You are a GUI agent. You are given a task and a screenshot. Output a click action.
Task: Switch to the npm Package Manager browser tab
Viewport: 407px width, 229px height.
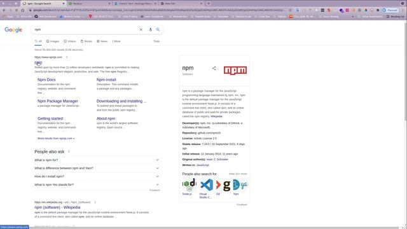[x=135, y=4]
